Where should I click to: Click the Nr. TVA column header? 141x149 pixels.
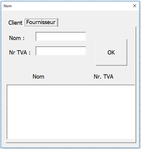click(104, 76)
